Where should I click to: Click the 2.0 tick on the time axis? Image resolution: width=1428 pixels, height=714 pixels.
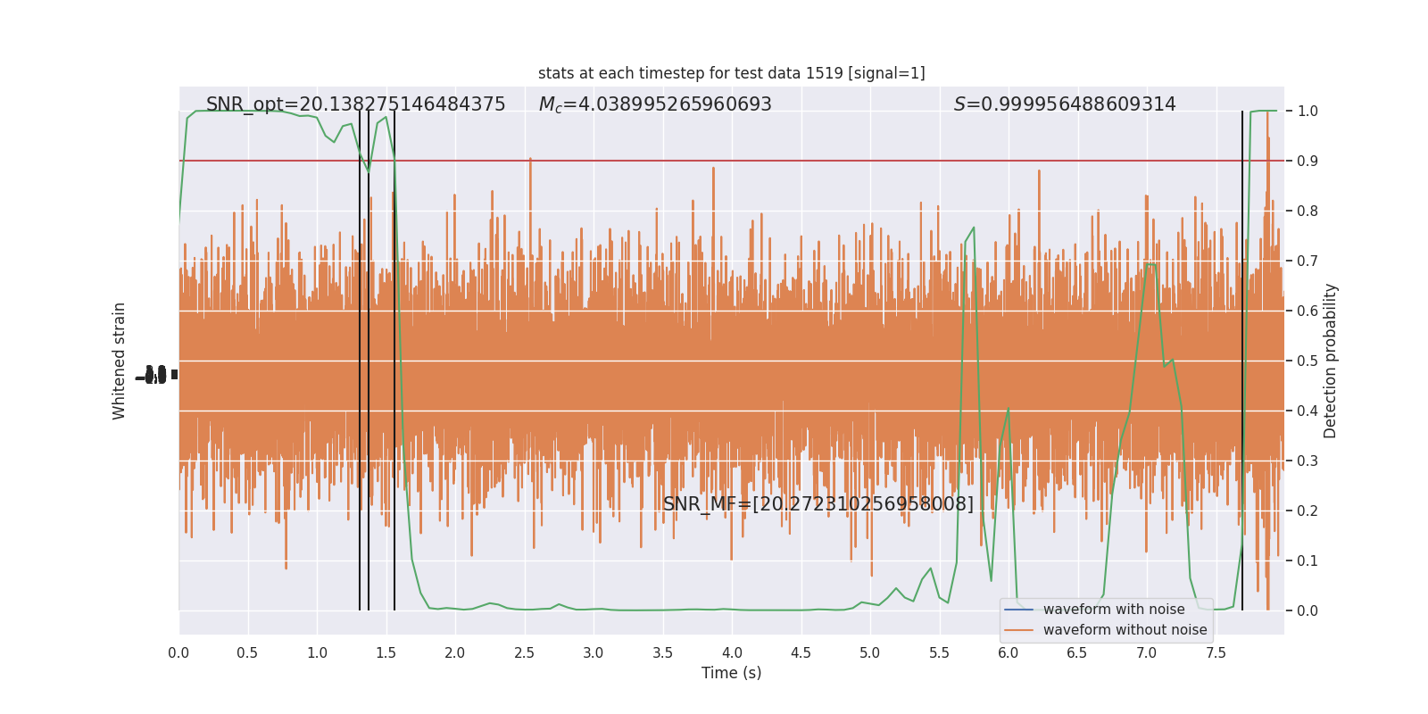(455, 653)
